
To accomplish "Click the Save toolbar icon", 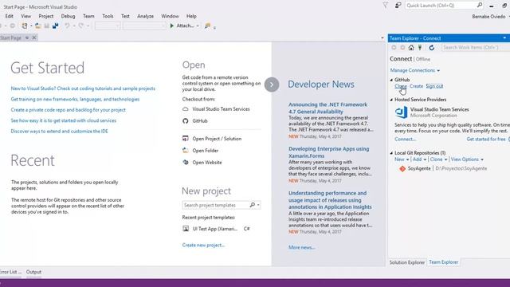I will [46, 26].
